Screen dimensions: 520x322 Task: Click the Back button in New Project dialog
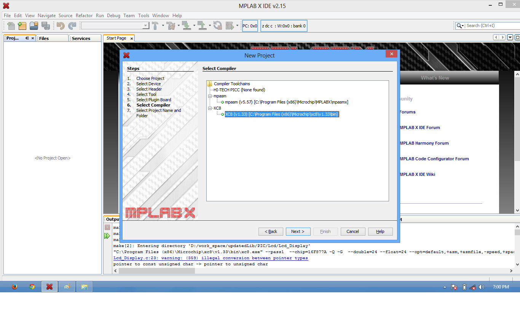click(271, 231)
